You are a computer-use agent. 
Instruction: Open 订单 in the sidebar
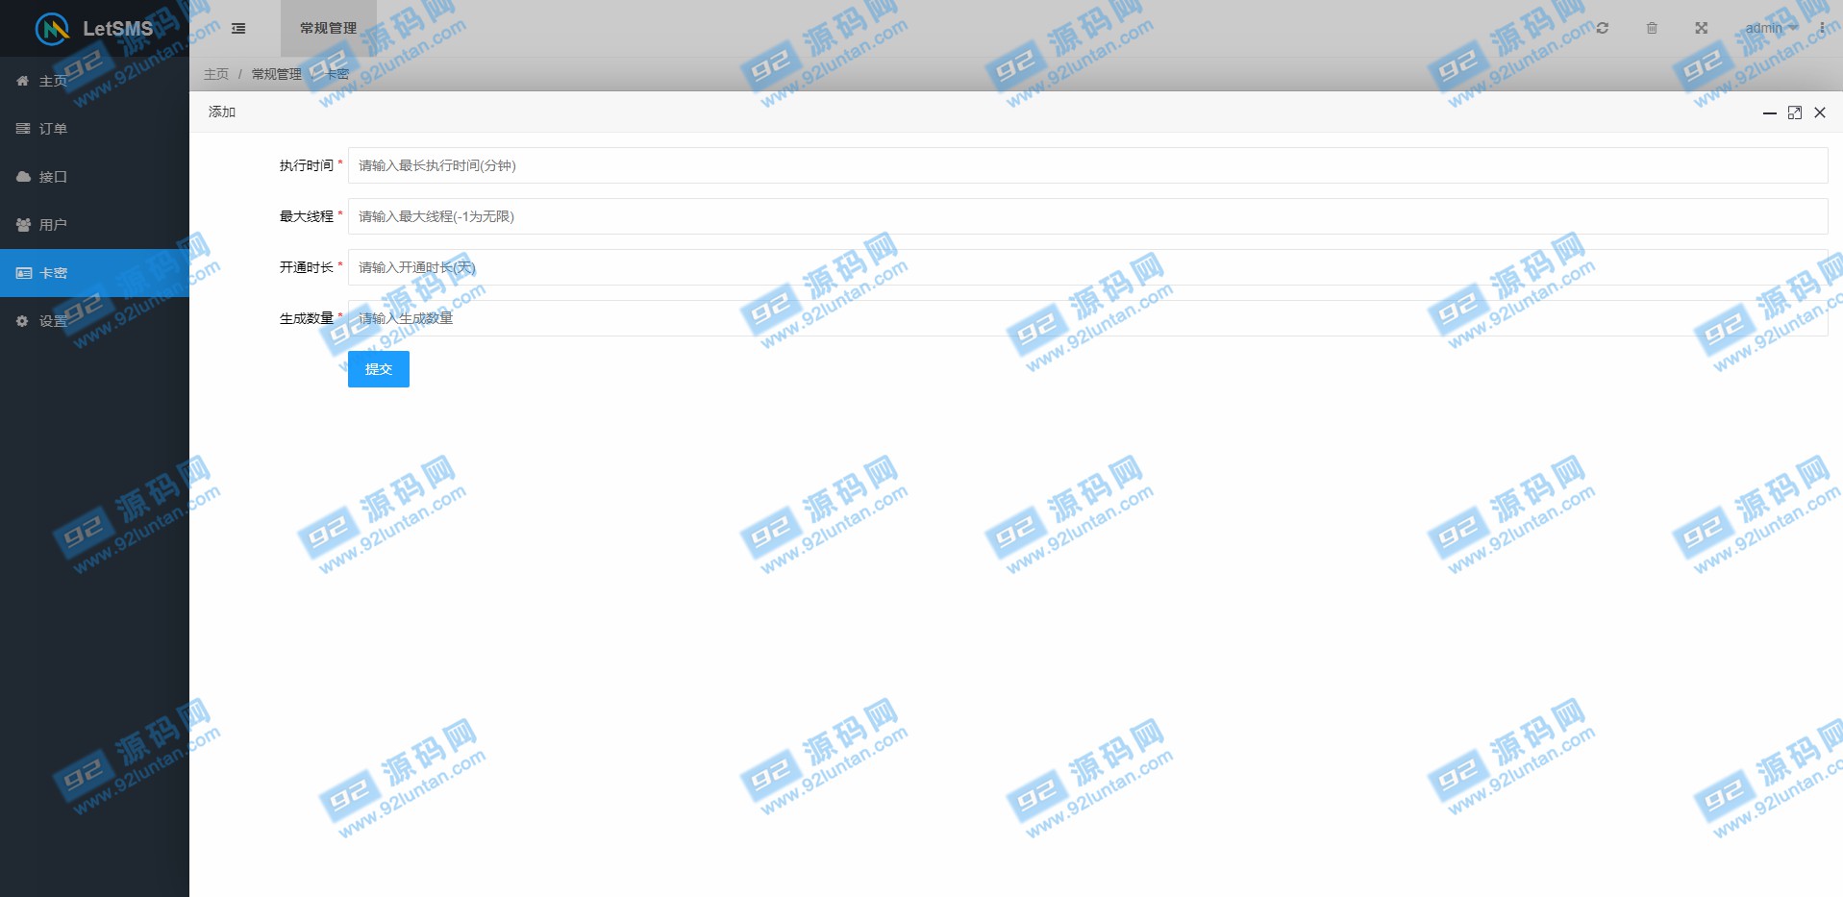pos(94,129)
